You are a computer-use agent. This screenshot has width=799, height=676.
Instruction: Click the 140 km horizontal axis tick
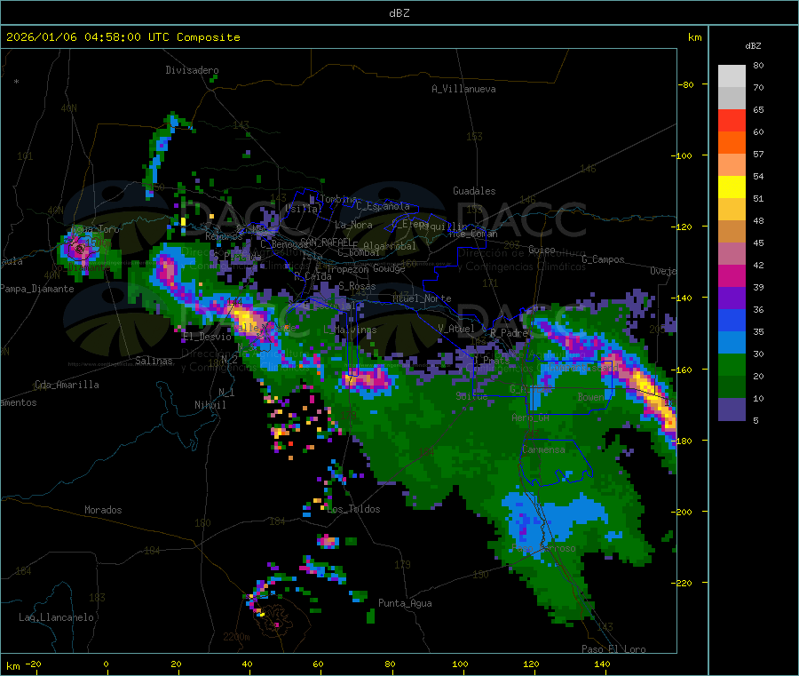click(x=602, y=664)
